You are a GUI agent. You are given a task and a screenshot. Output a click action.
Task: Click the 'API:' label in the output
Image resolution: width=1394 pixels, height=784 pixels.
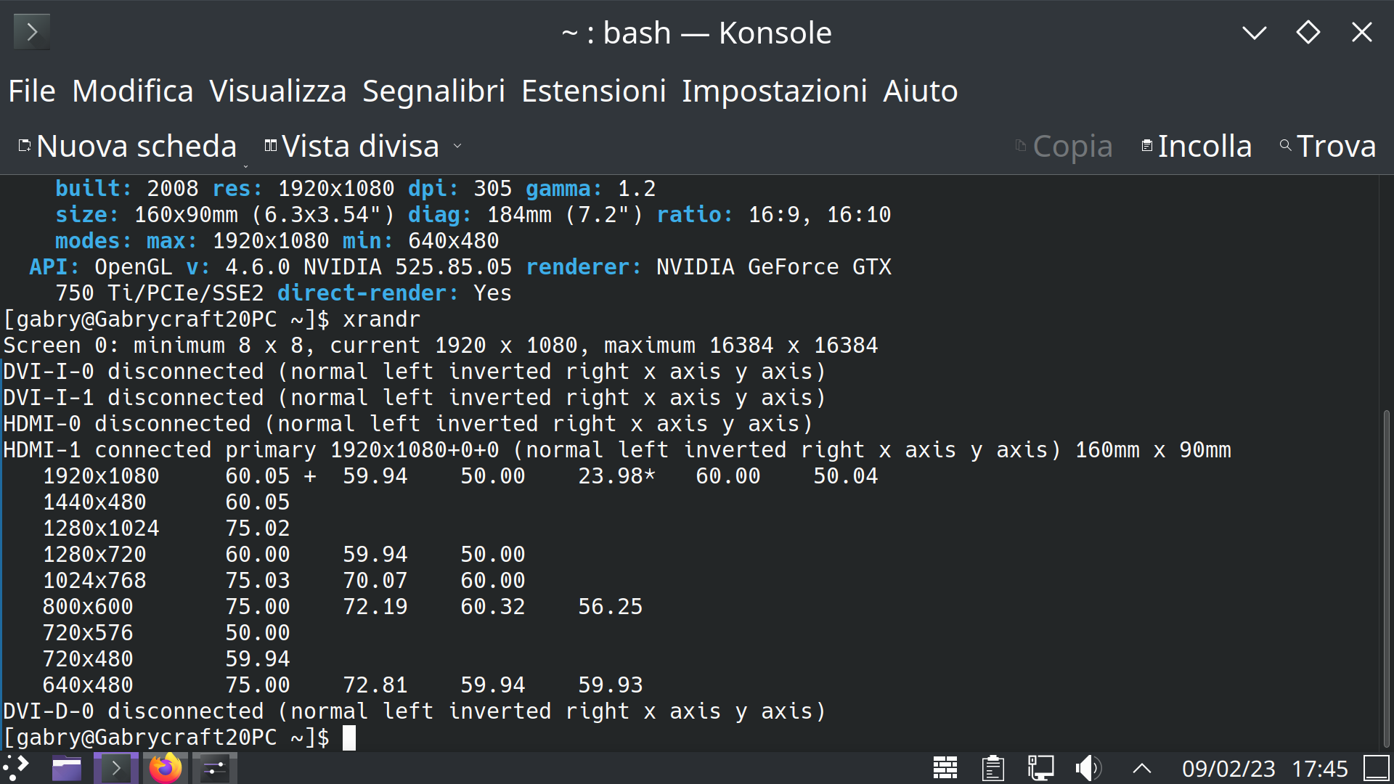tap(55, 267)
